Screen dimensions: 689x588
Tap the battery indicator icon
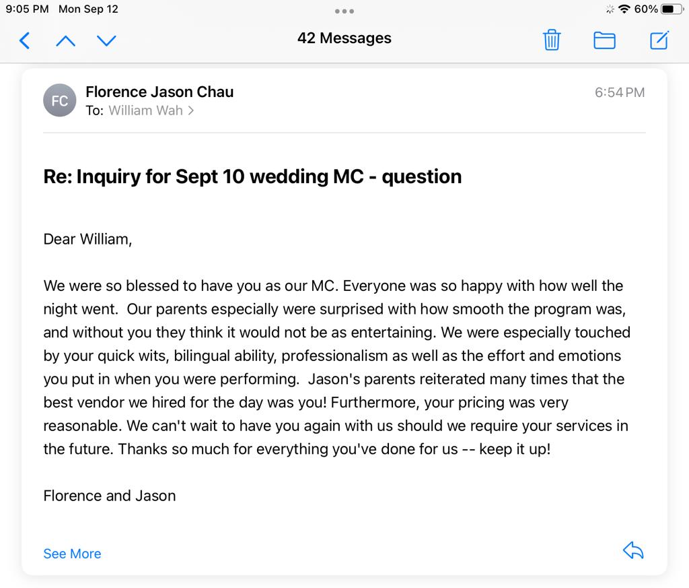(x=672, y=9)
